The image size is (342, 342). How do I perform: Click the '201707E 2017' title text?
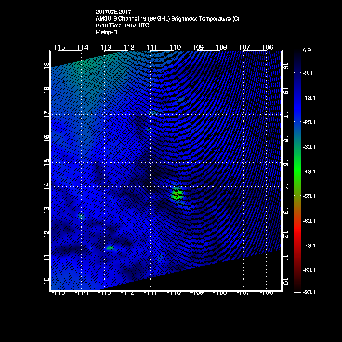point(113,12)
